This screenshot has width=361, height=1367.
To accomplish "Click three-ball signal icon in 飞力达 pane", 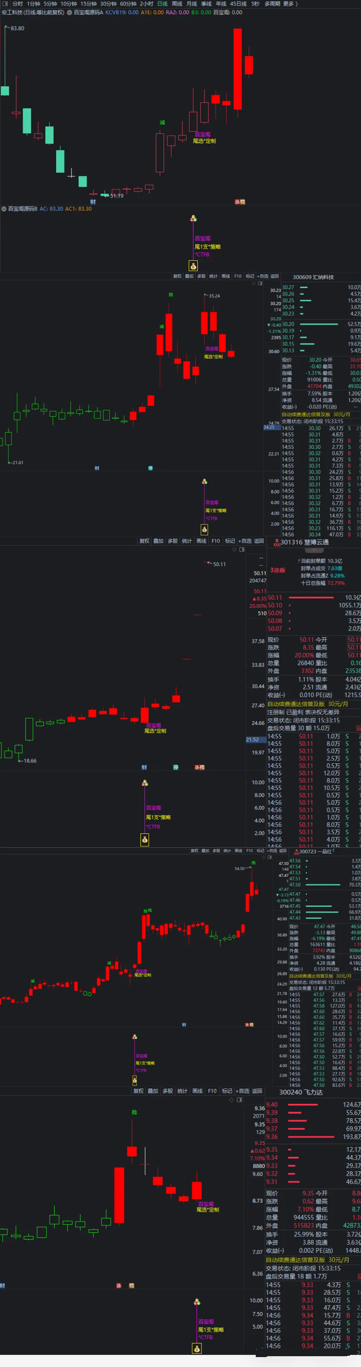I will (197, 1302).
